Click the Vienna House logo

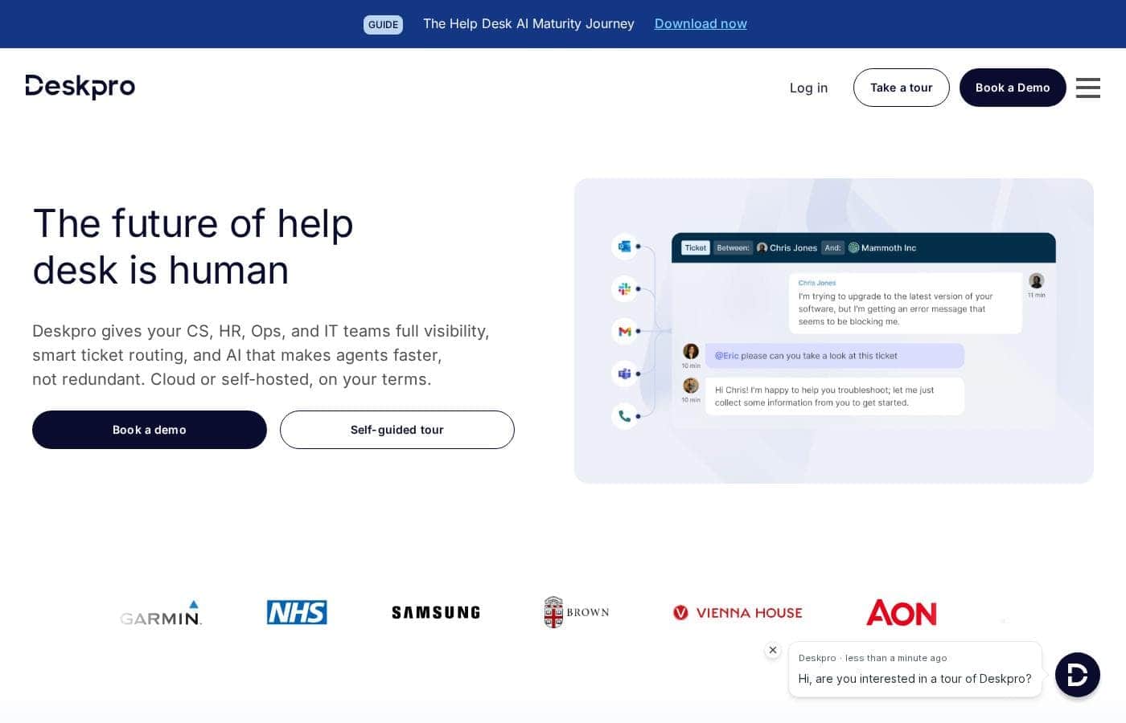tap(738, 613)
